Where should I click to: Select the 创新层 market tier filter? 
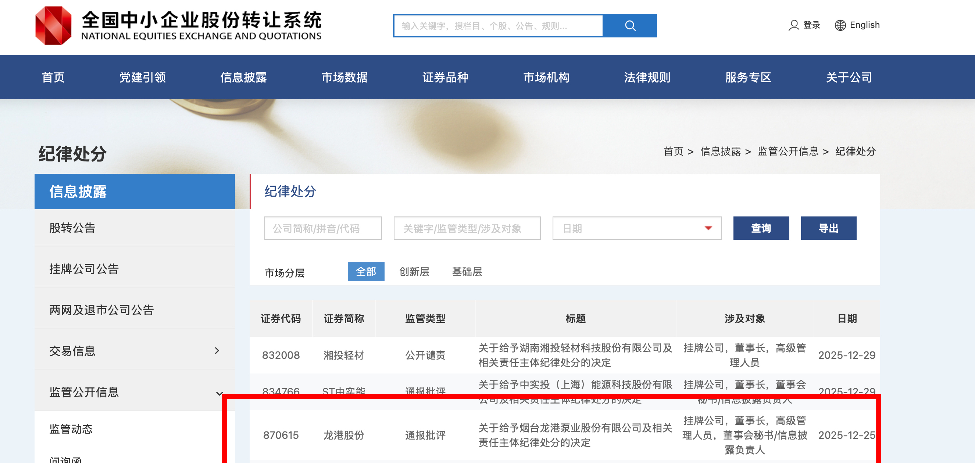pyautogui.click(x=414, y=271)
